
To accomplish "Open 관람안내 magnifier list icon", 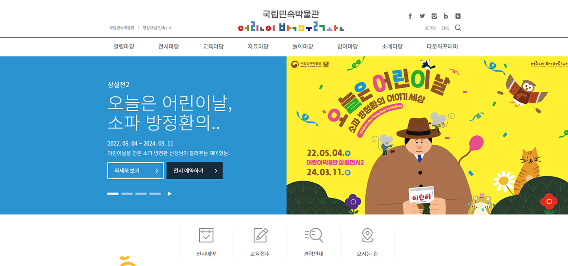I will [x=314, y=235].
